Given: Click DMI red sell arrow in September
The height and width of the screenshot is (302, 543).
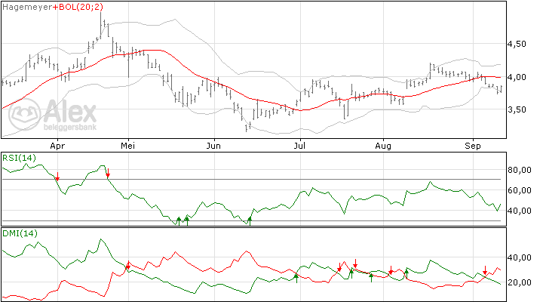Looking at the screenshot, I should pos(485,270).
